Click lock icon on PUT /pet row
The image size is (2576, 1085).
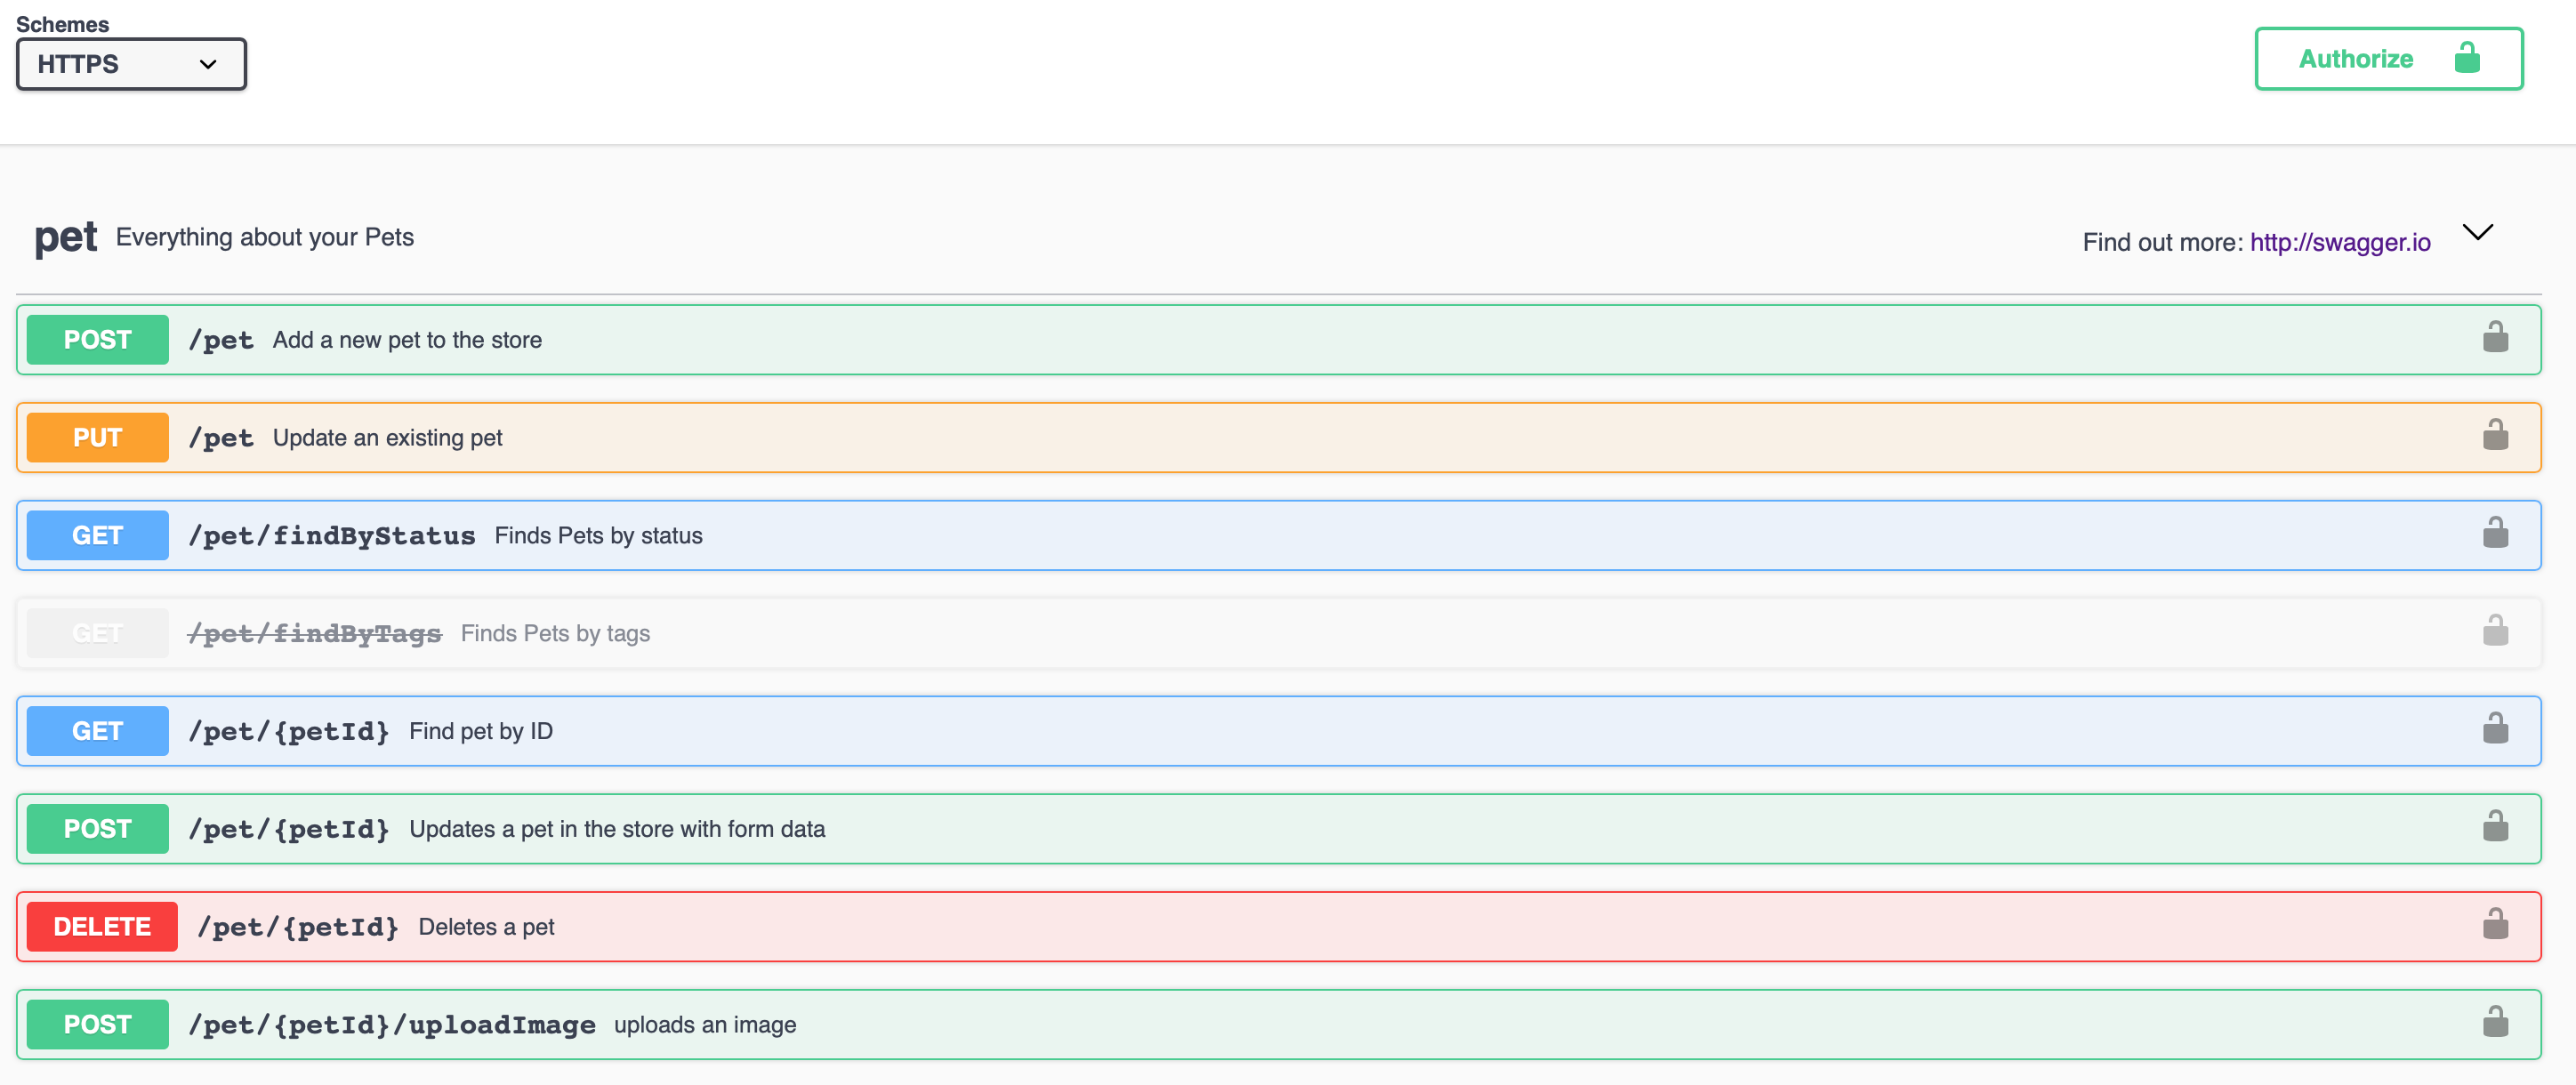pyautogui.click(x=2495, y=435)
